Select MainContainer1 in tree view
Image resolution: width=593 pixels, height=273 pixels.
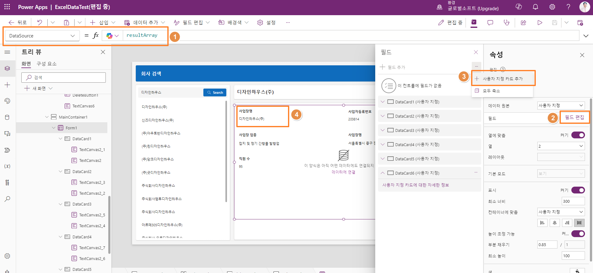(73, 117)
